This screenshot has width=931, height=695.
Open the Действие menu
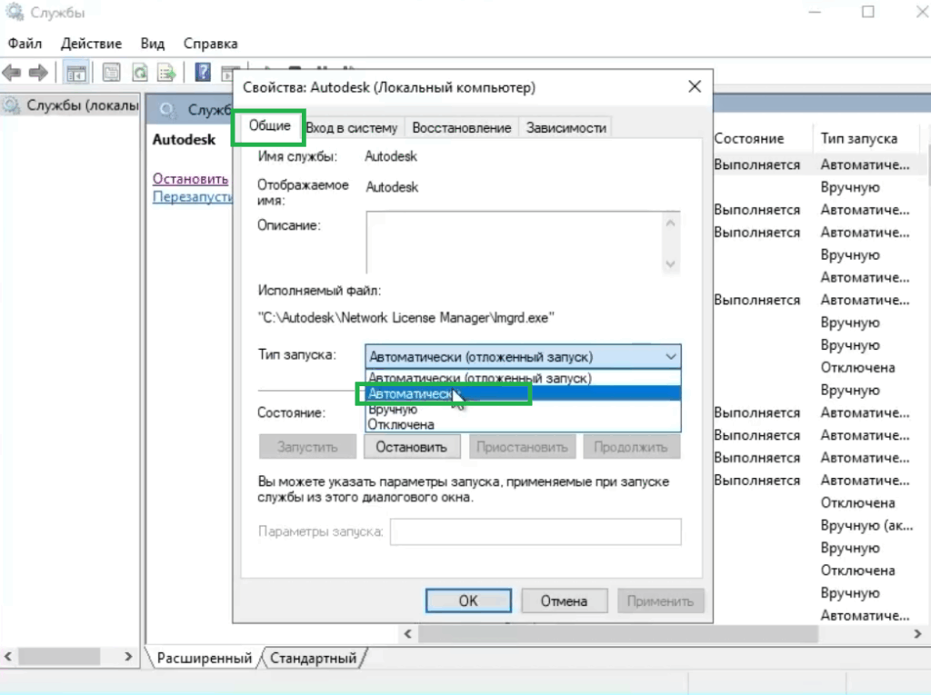(x=91, y=44)
